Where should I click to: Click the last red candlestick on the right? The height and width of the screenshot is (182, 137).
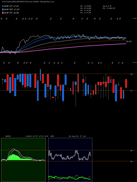(x=126, y=83)
